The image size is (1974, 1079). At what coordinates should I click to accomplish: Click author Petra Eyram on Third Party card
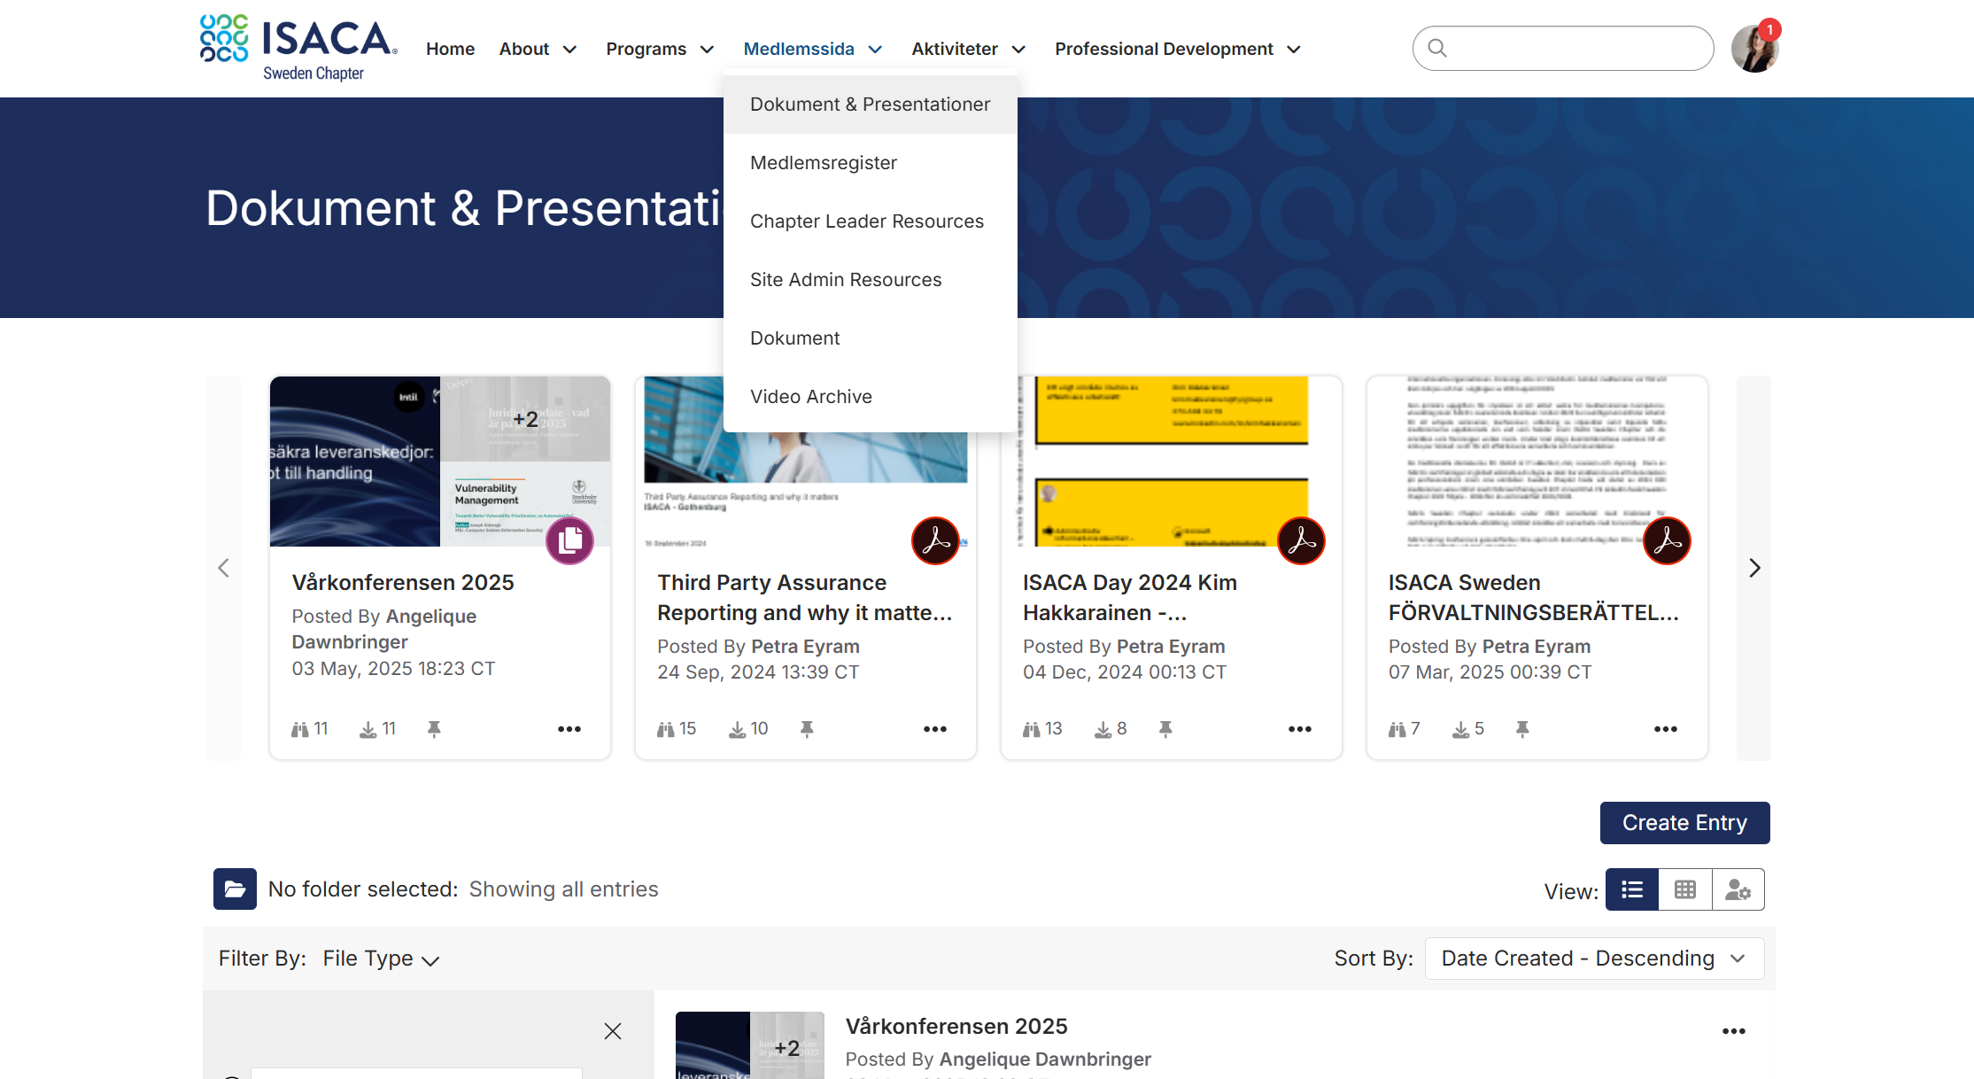coord(805,647)
